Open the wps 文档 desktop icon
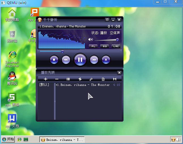Screen dimensions: 183x144 click(x=12, y=121)
